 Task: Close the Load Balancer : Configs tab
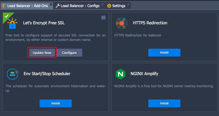tap(103, 4)
